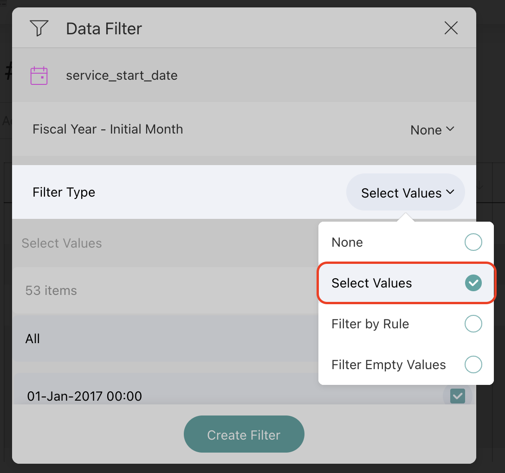
Task: Click the pink calendar date icon
Action: tap(39, 75)
